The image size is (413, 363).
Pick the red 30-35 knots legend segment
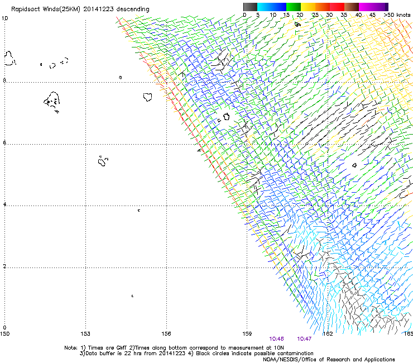[337, 7]
